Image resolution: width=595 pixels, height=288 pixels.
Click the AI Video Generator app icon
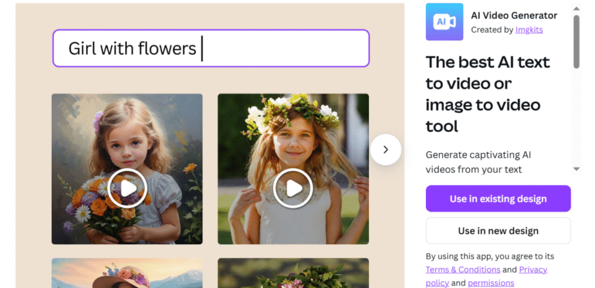click(444, 21)
